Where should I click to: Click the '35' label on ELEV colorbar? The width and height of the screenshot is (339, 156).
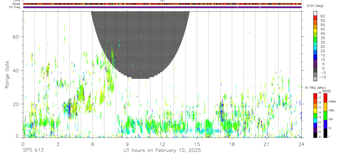pyautogui.click(x=322, y=38)
